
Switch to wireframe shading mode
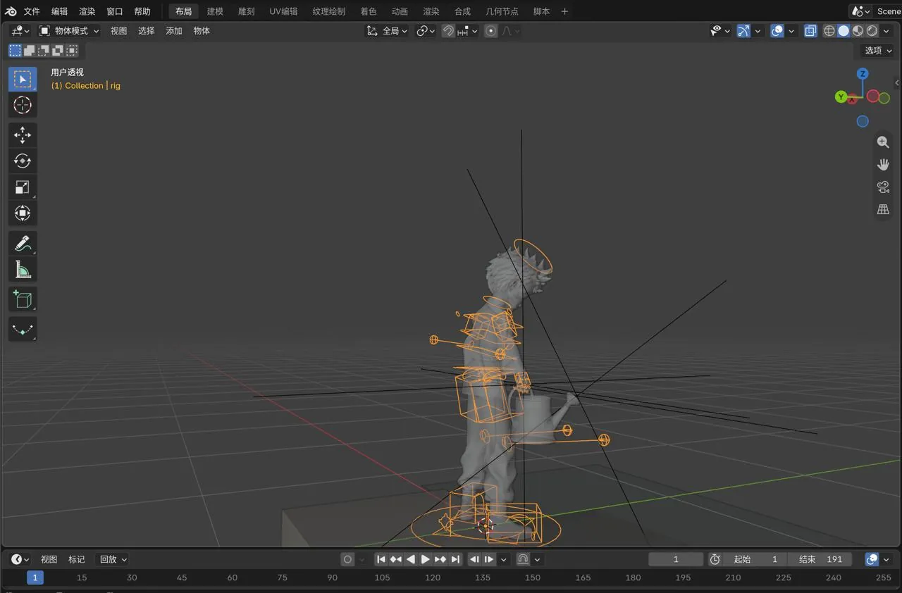click(829, 31)
